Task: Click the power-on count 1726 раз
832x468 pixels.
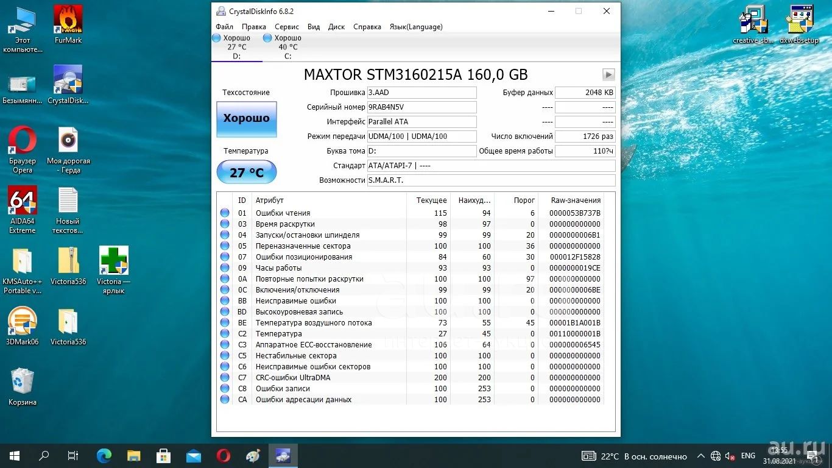Action: (x=585, y=136)
